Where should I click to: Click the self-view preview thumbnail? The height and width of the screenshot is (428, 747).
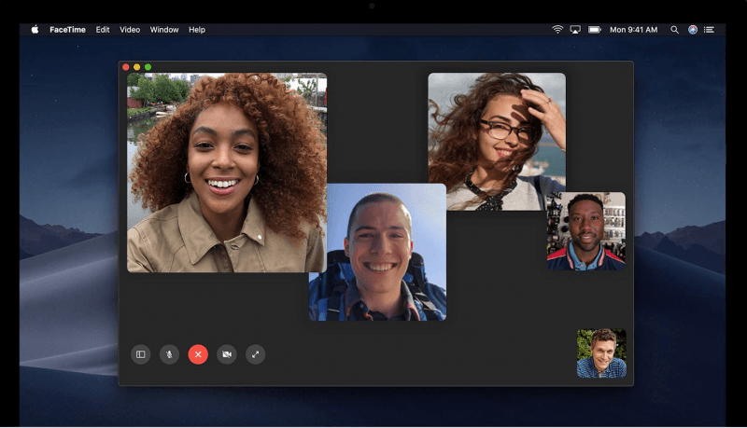point(601,353)
